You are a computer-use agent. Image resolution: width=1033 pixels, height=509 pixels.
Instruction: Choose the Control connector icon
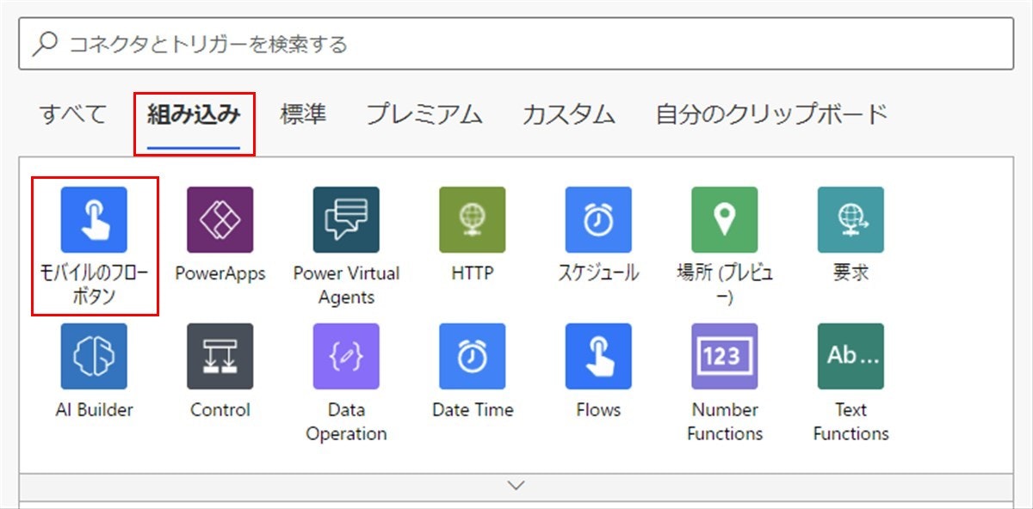click(220, 356)
